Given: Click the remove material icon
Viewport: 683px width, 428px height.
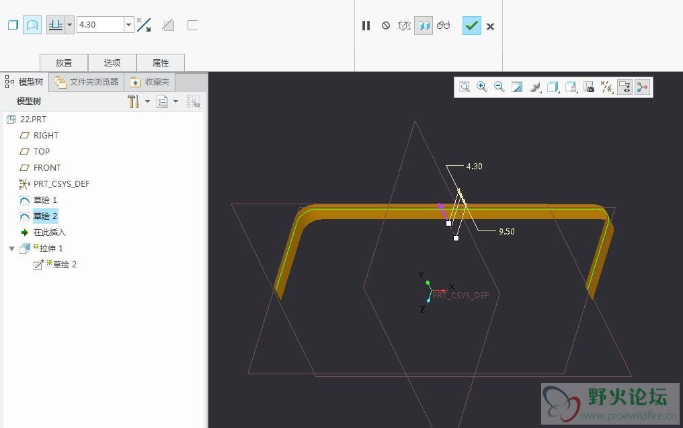Looking at the screenshot, I should tap(168, 26).
